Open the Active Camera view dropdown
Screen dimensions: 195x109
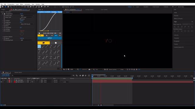[x=113, y=69]
